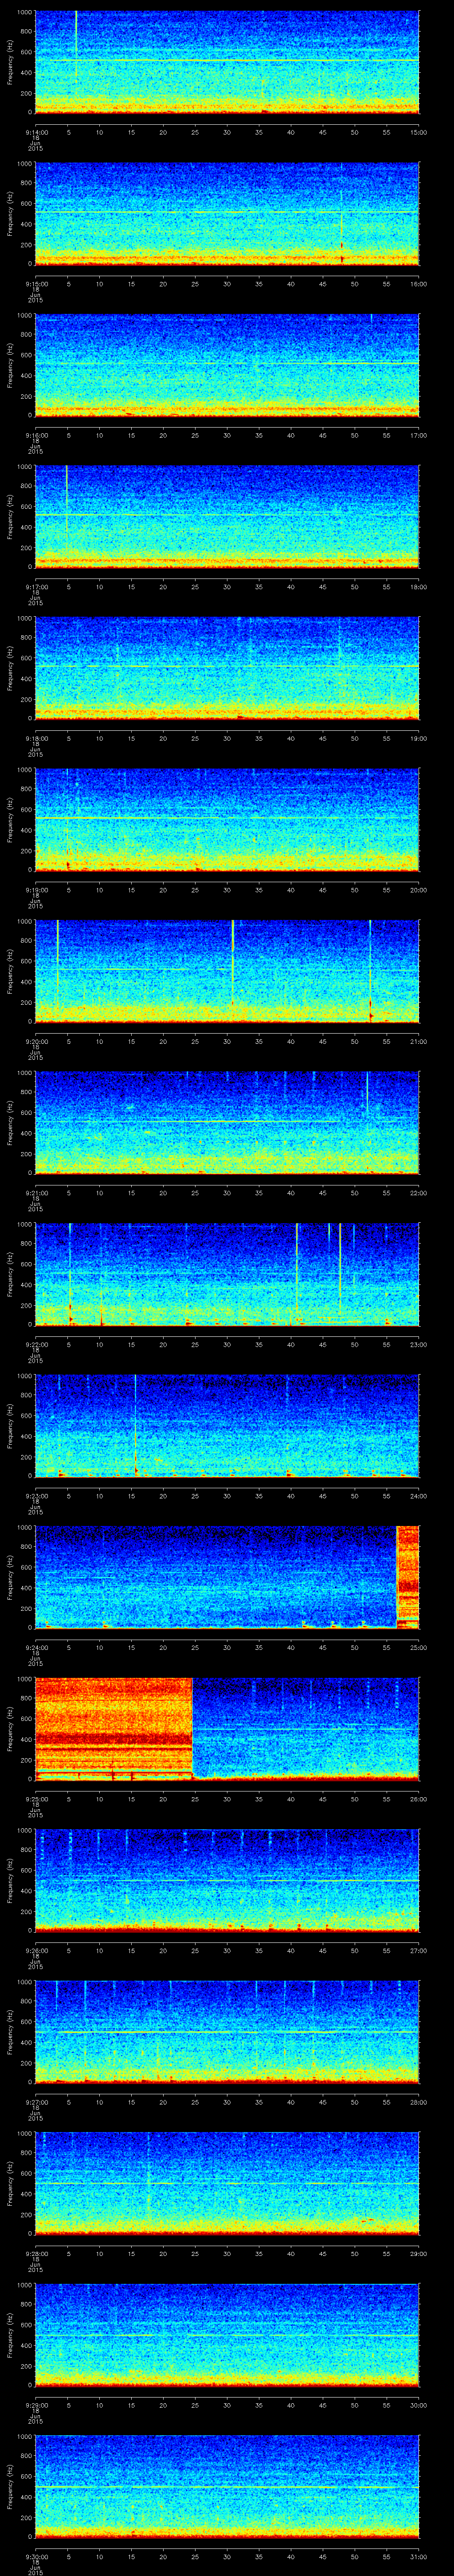
Task: Click the Frequency (Hz) axis label of 9:14:00 panel
Action: (10, 62)
